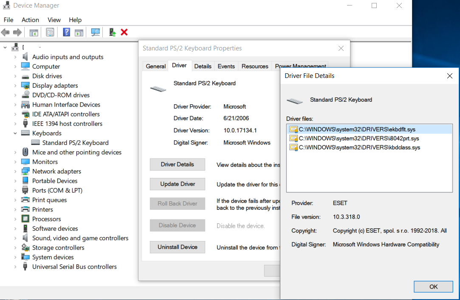Open the View menu
Screen dimensions: 460x300
click(54, 20)
